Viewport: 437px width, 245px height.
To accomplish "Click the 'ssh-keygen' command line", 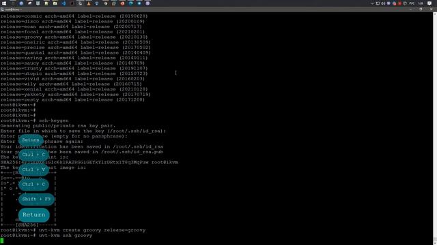I will tap(35, 120).
